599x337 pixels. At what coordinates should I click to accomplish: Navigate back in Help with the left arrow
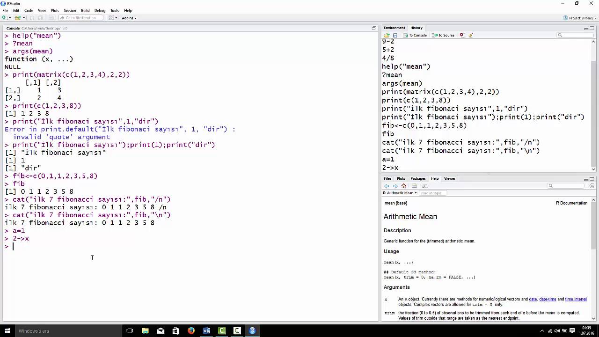click(387, 186)
